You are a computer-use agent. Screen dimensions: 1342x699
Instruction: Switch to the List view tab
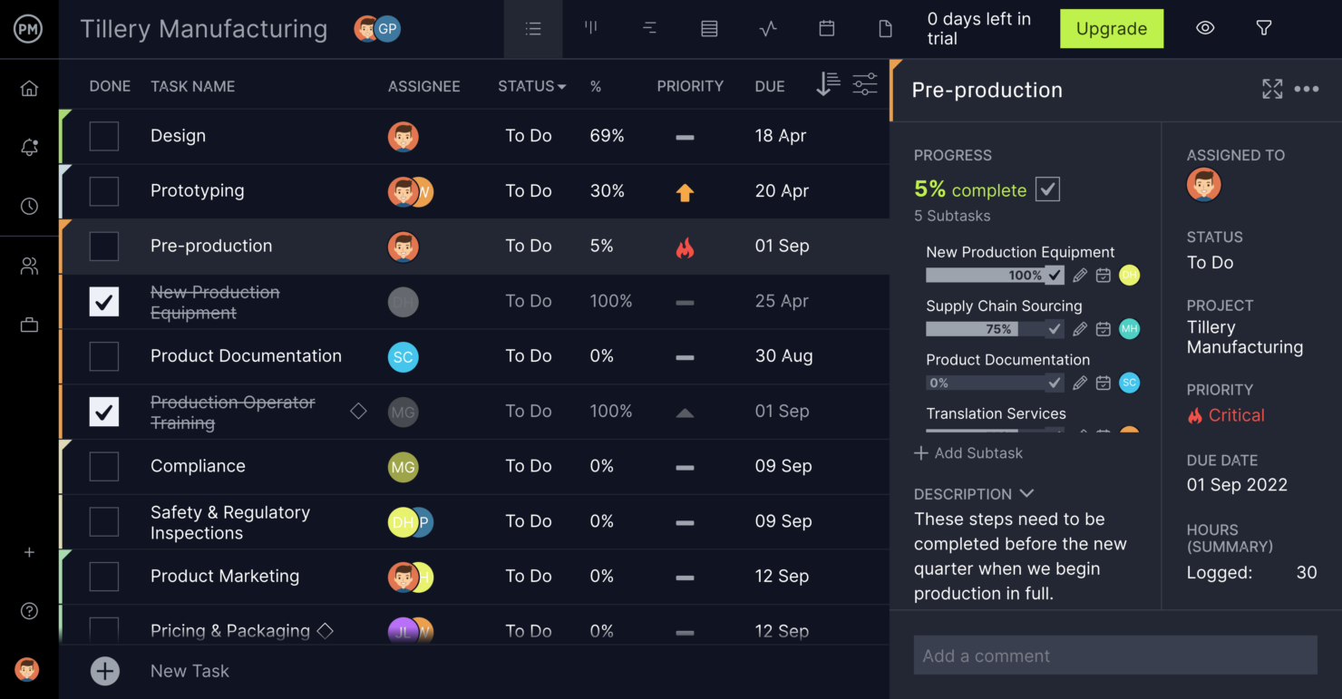533,29
